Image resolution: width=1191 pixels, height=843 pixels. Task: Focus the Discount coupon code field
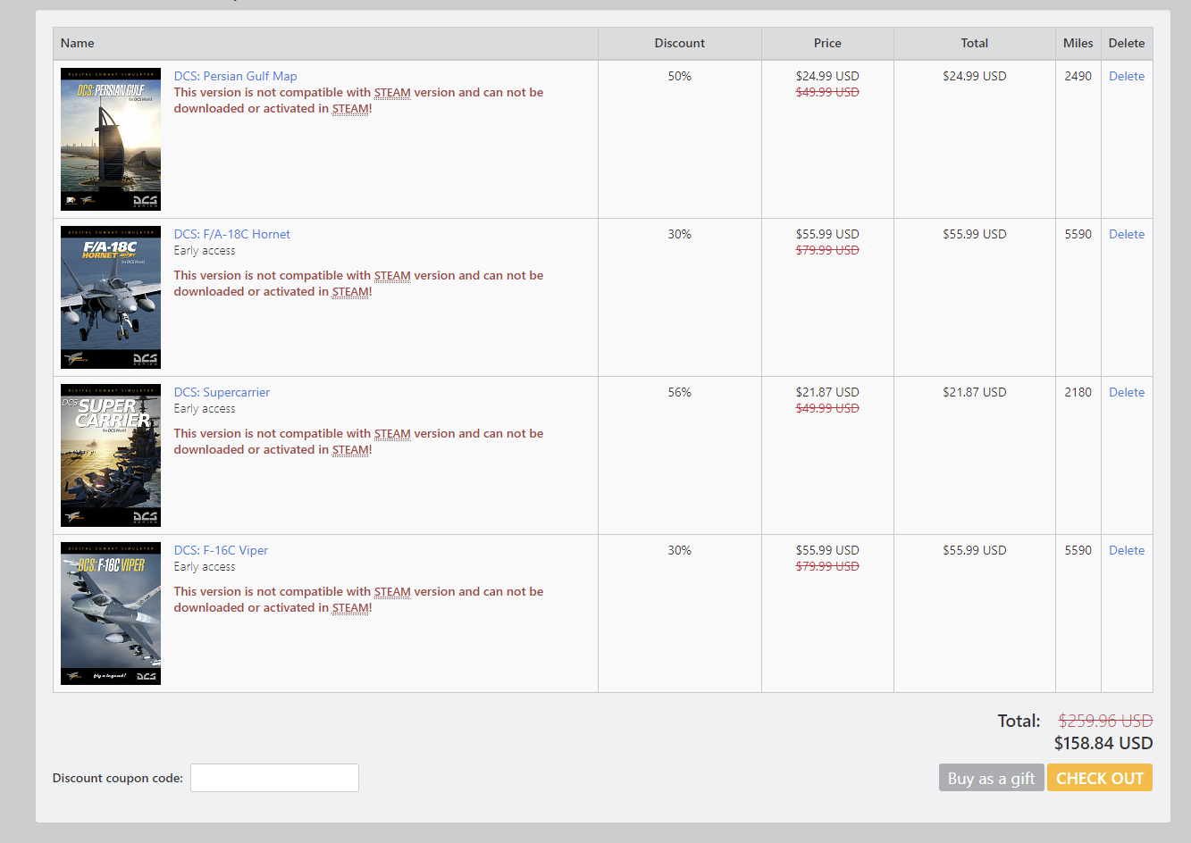[x=274, y=778]
